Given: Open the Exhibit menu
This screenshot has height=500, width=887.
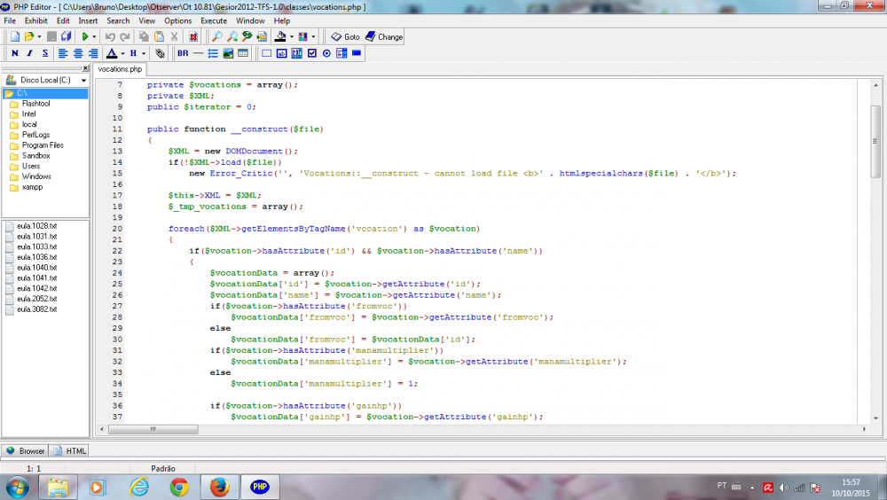Looking at the screenshot, I should point(35,20).
